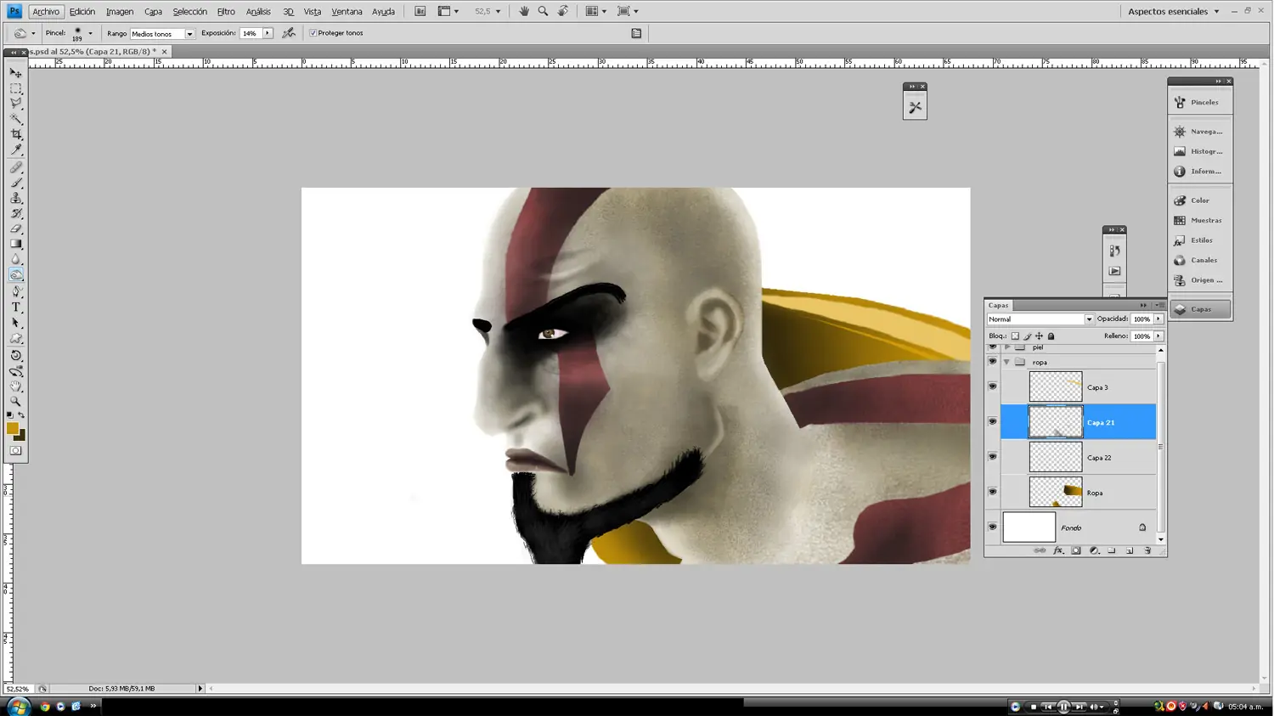Select the Crop tool
1274x716 pixels.
point(16,134)
